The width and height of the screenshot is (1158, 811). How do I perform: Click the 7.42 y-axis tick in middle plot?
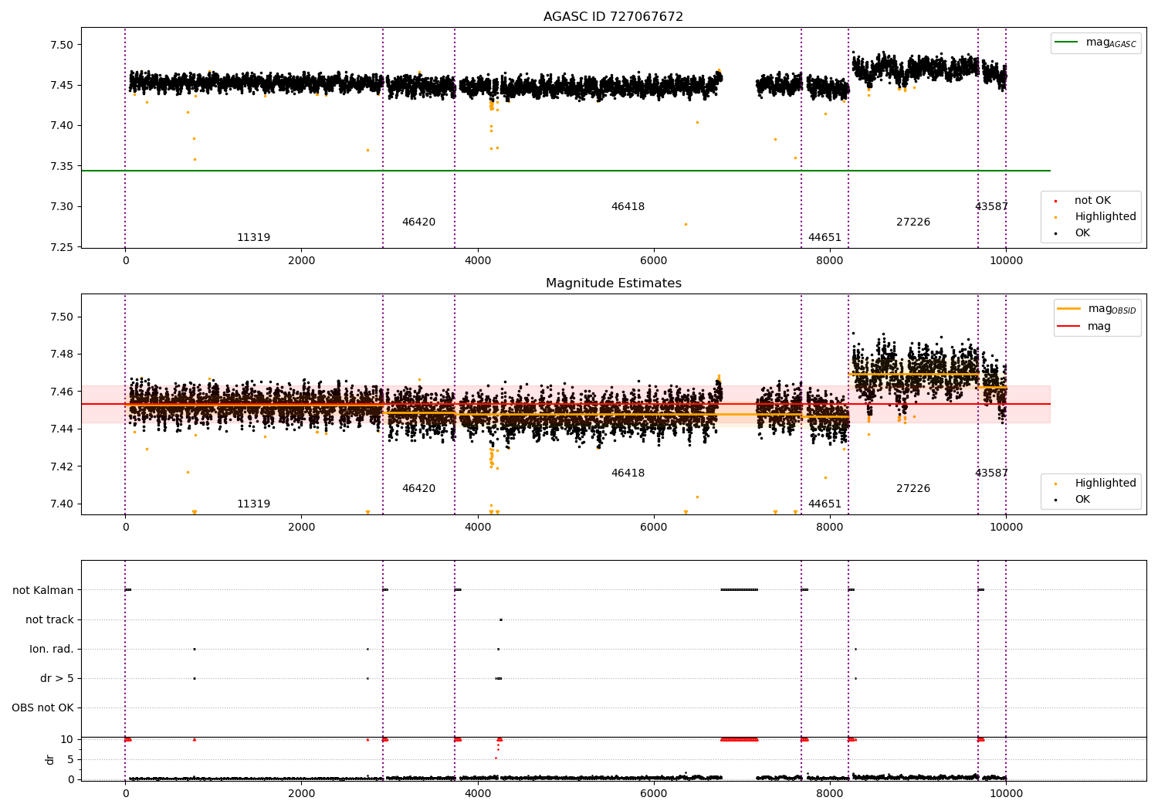[62, 467]
